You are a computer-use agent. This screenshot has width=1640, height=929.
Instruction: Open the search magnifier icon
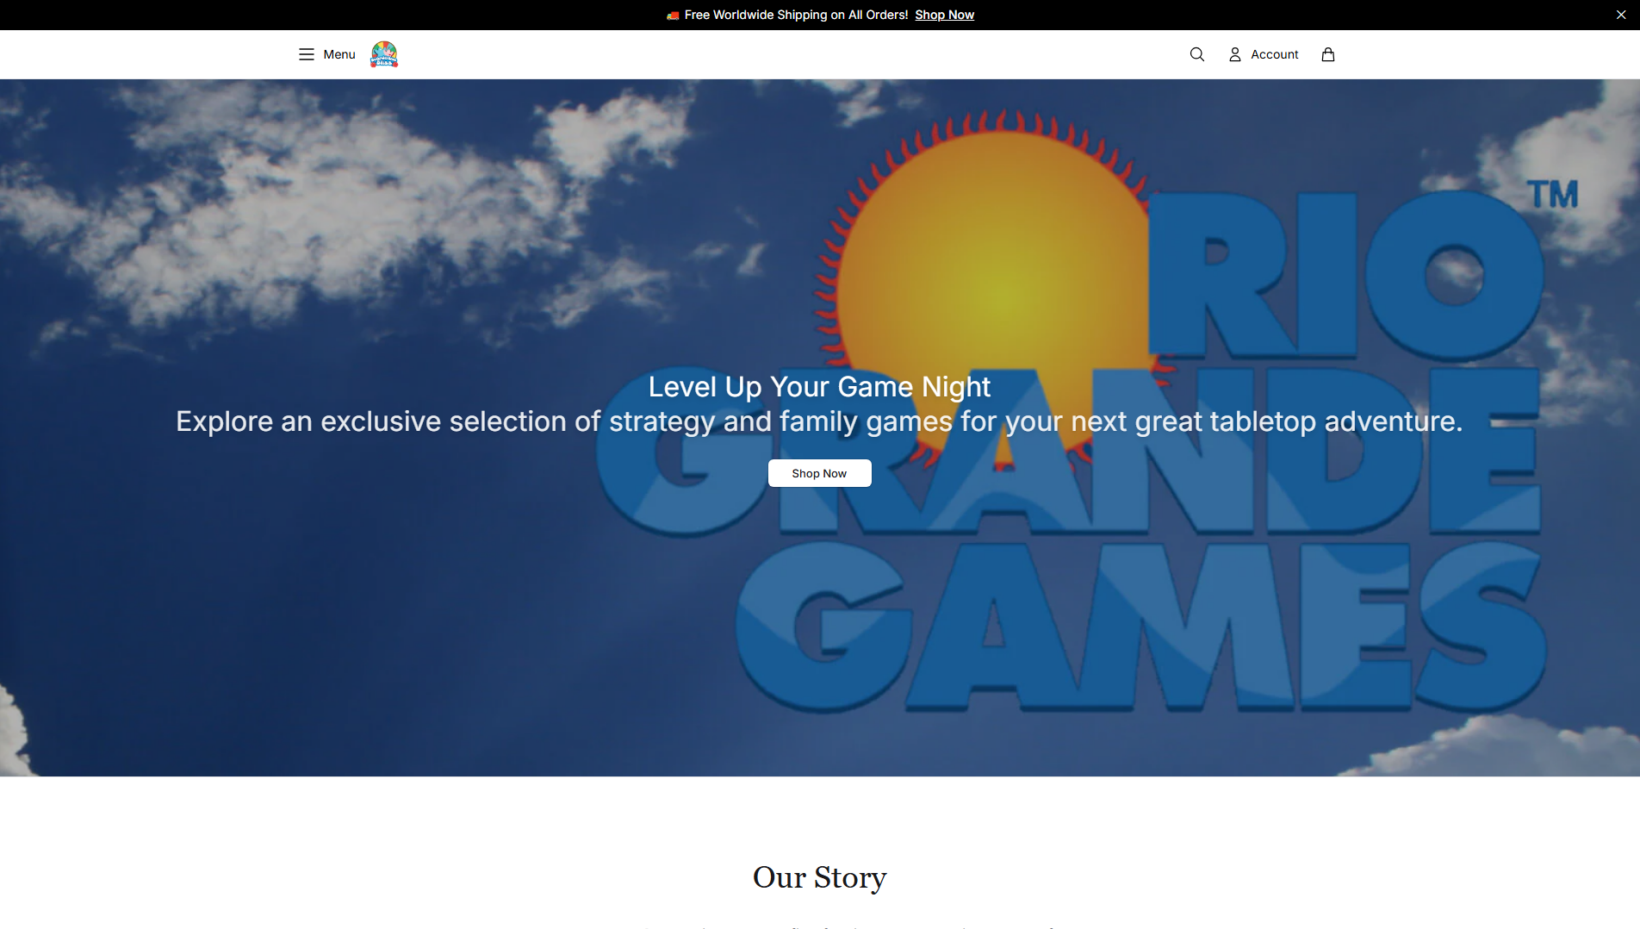(x=1197, y=54)
